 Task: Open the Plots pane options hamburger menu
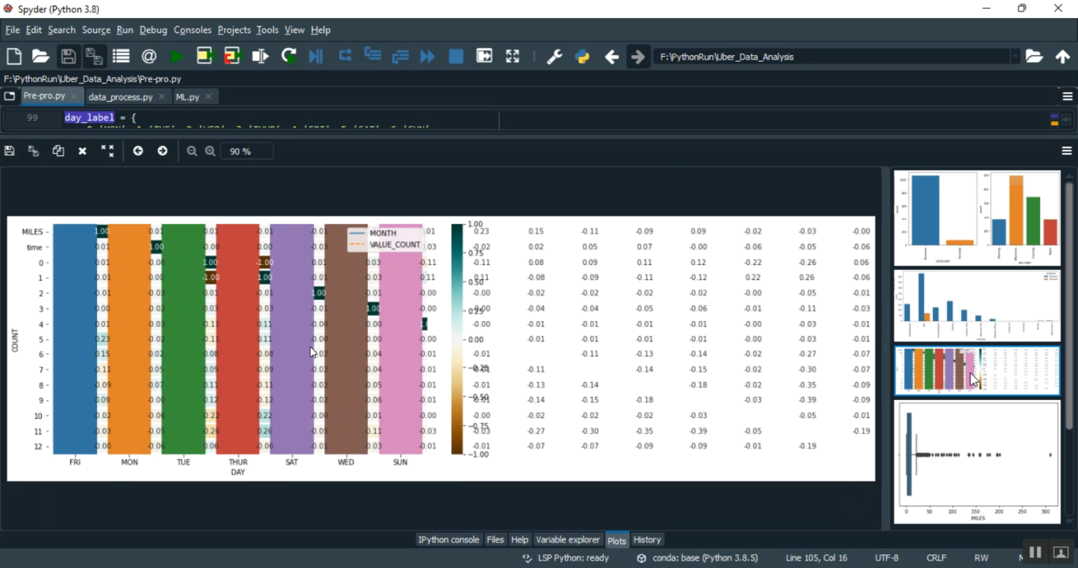click(x=1067, y=151)
